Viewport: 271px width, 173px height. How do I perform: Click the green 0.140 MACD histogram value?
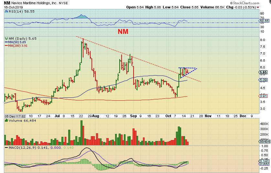(x=69, y=148)
